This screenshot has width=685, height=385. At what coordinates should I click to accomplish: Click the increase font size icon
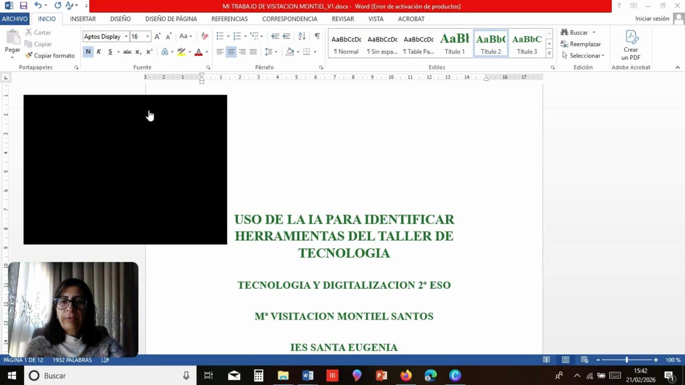pyautogui.click(x=157, y=37)
